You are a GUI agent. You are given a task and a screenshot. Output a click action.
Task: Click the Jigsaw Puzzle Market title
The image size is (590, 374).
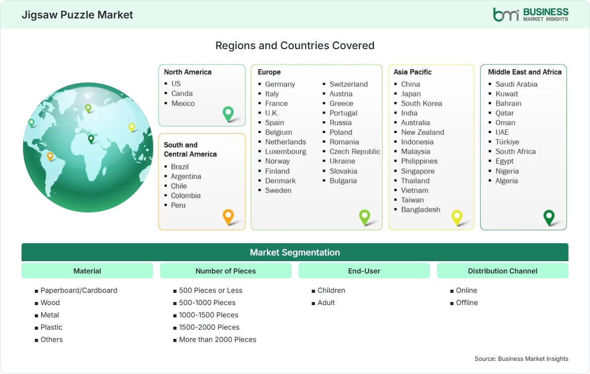(x=77, y=15)
